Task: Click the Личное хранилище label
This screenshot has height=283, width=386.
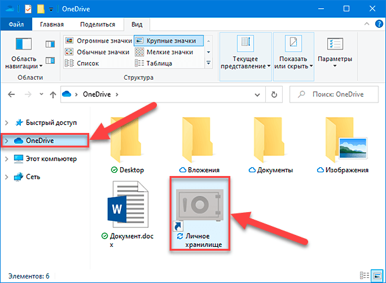Action: (x=204, y=241)
